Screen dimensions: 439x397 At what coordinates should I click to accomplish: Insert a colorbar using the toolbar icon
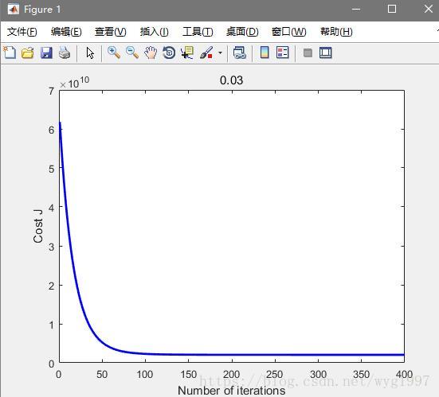265,53
